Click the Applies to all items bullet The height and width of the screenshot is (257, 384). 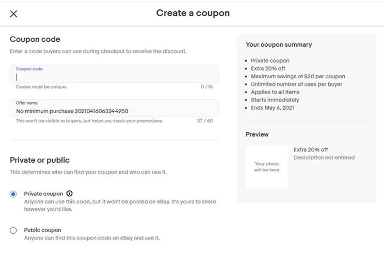click(x=275, y=92)
